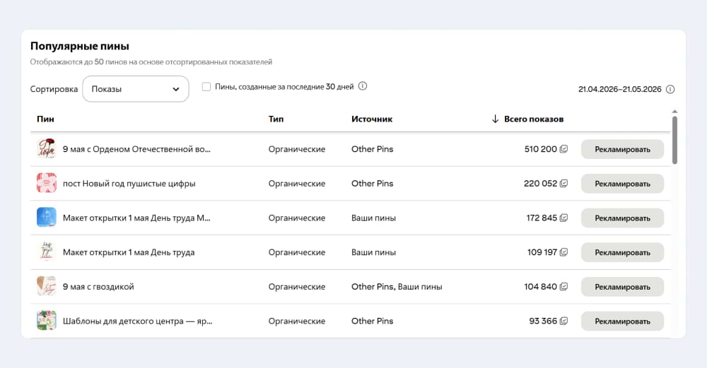Open thumbnail of 9 мая Орденом Отечественной pin
Viewport: 707px width, 368px height.
click(x=47, y=148)
